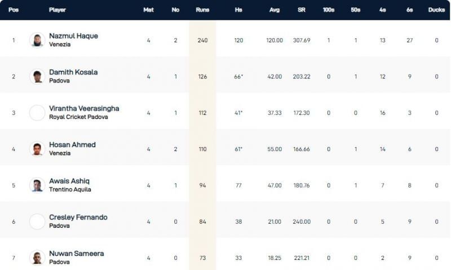Click Damith Kosala's player photo

(x=37, y=77)
